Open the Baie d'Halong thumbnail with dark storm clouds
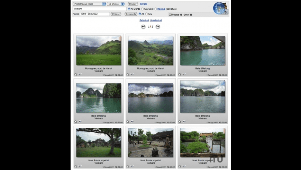 (151, 98)
